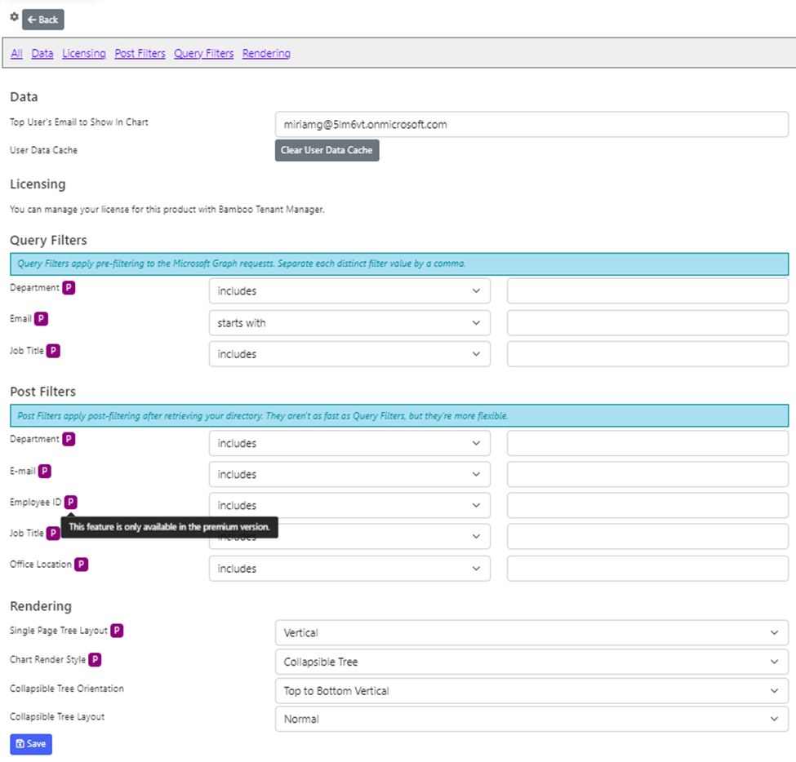The width and height of the screenshot is (796, 762).
Task: Expand the Collapsible Tree Layout dropdown
Action: (x=531, y=720)
